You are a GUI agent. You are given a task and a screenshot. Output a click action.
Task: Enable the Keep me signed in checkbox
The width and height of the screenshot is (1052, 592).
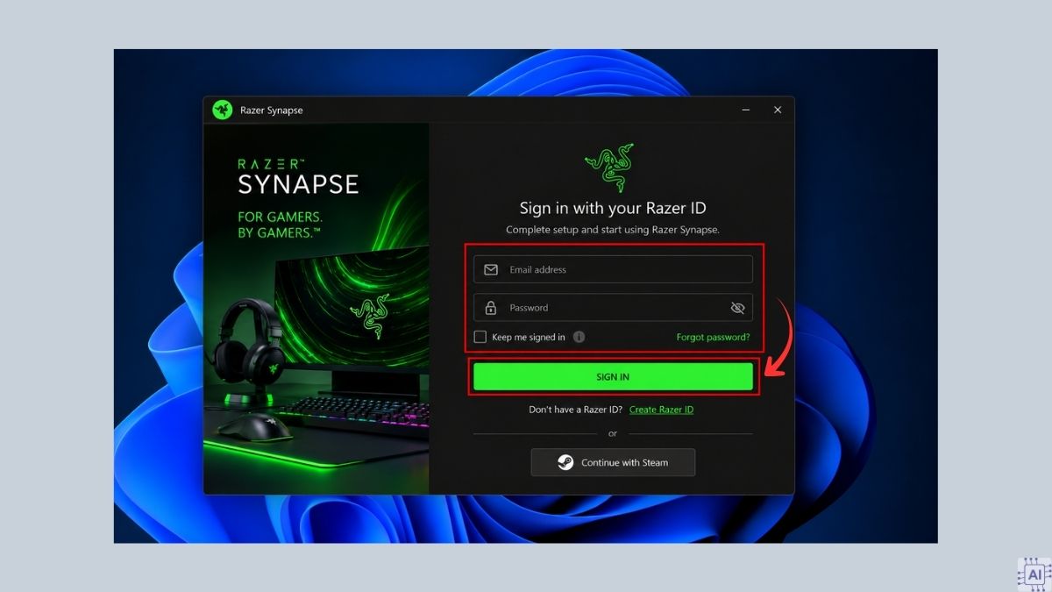point(480,337)
